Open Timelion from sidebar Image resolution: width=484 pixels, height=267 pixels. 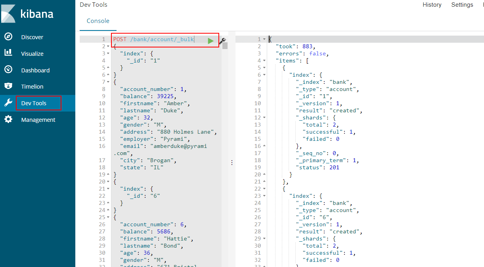click(33, 87)
